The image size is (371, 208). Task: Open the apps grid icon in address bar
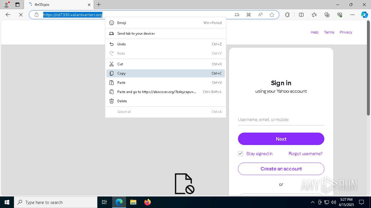[x=249, y=15]
